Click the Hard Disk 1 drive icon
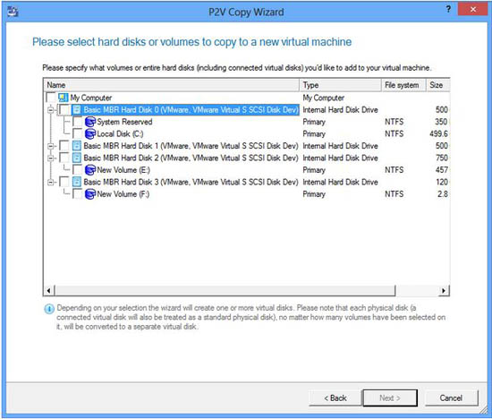This screenshot has height=419, width=492. point(77,146)
